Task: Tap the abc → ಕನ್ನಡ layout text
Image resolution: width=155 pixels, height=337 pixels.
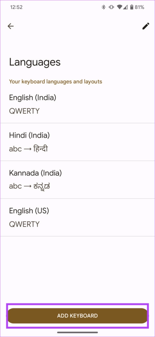Action: [x=29, y=186]
